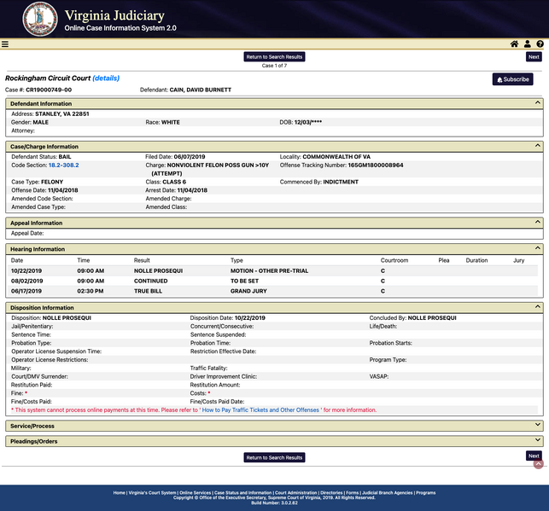
Task: Open footer Judicial Branch Agencies link
Action: (x=388, y=492)
